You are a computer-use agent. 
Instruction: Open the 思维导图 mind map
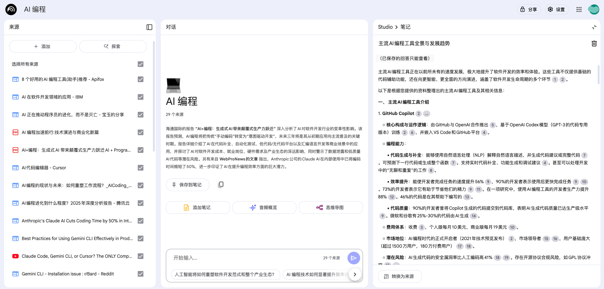pos(331,208)
